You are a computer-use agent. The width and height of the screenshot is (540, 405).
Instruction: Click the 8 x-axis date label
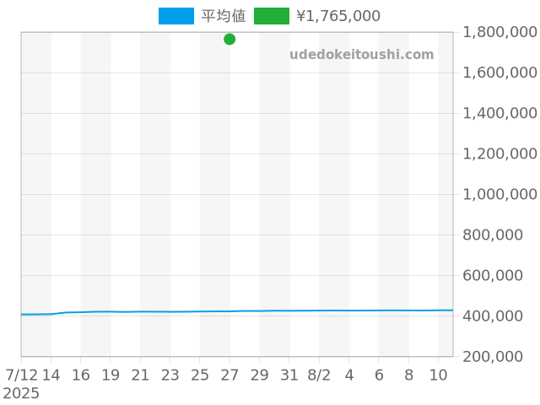coord(408,375)
